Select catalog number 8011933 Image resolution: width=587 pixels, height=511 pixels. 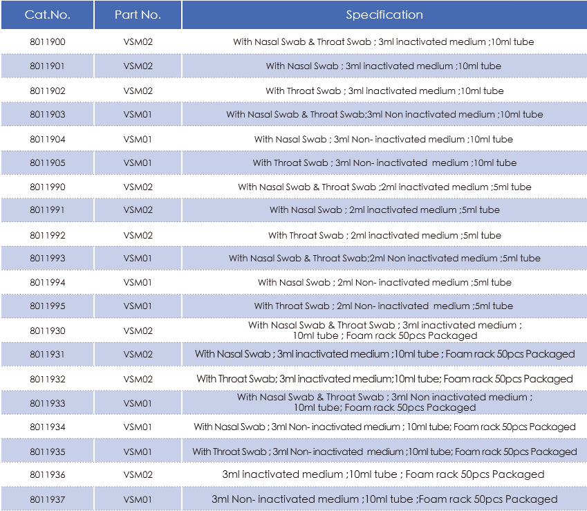[x=48, y=403]
